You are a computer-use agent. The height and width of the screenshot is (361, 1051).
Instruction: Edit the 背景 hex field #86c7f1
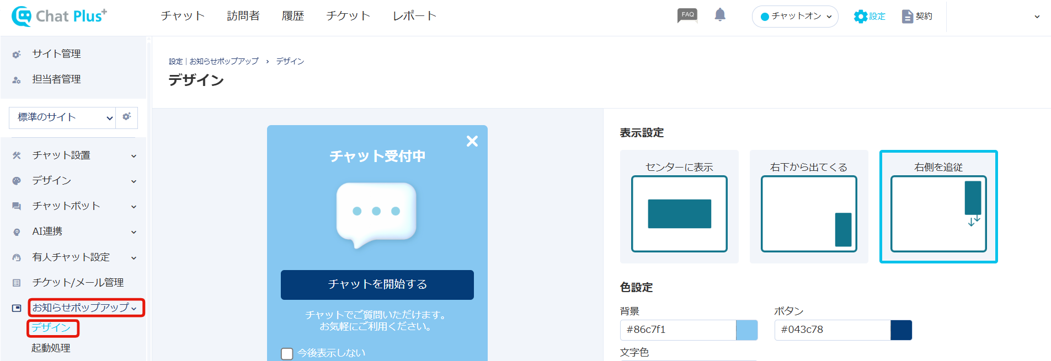coord(678,330)
